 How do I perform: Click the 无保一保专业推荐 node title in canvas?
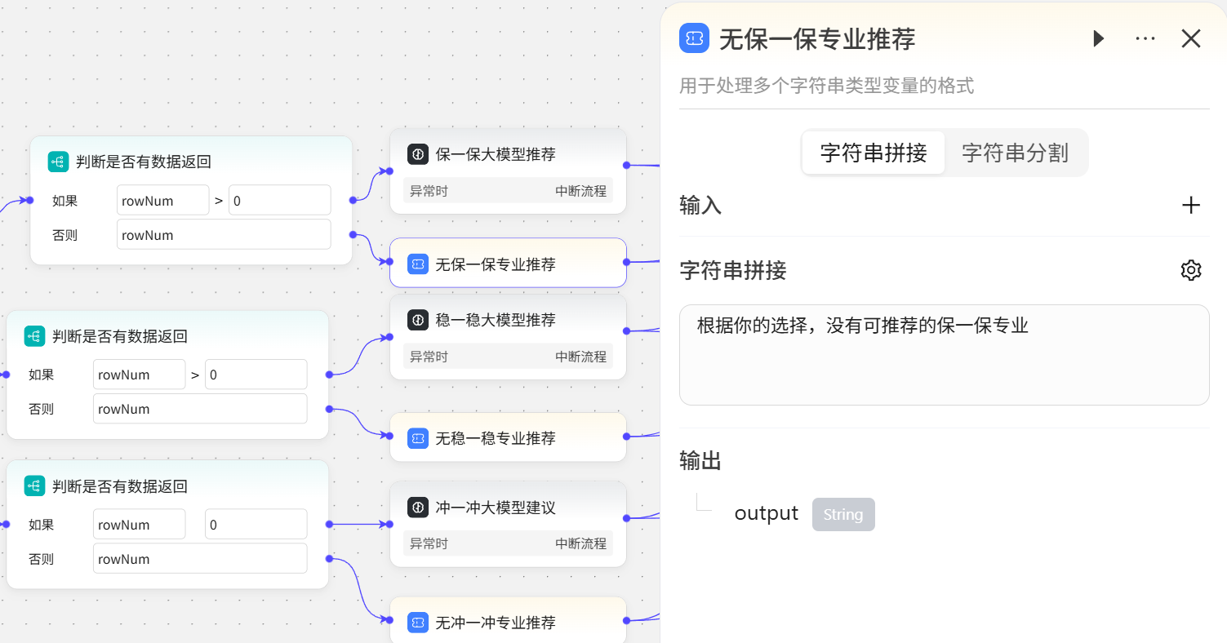tap(496, 264)
